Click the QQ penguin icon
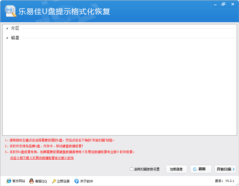The image size is (239, 186). [x=31, y=181]
